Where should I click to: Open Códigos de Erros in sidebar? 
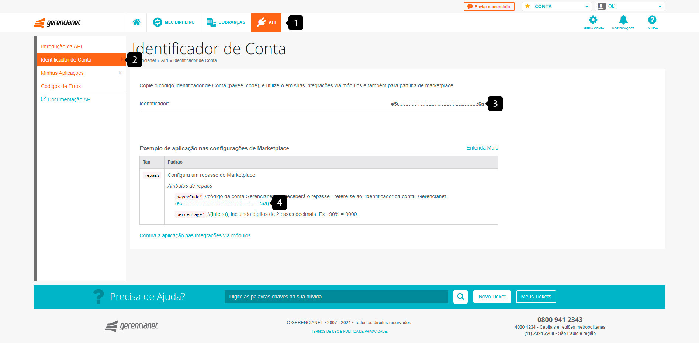point(61,86)
